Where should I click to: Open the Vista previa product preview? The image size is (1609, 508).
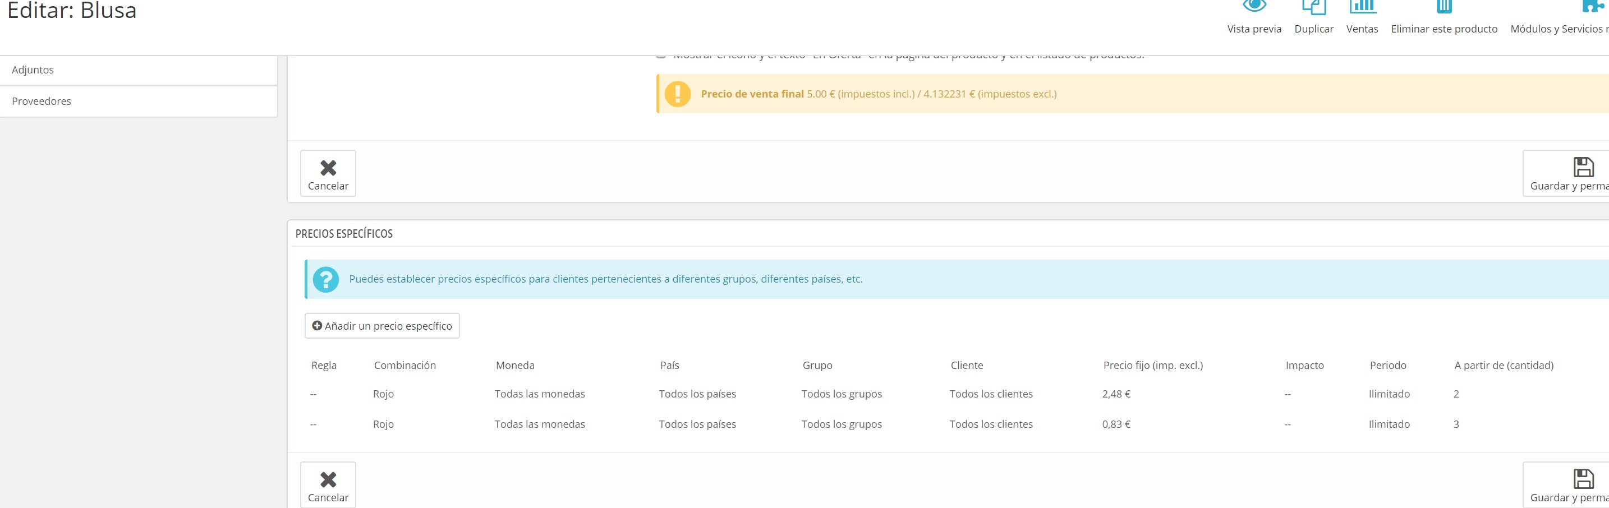[1254, 19]
